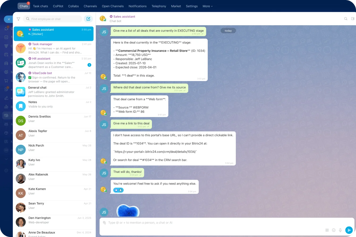Image resolution: width=356 pixels, height=237 pixels.
Task: Click the blue NP avatar
Action: point(21,150)
